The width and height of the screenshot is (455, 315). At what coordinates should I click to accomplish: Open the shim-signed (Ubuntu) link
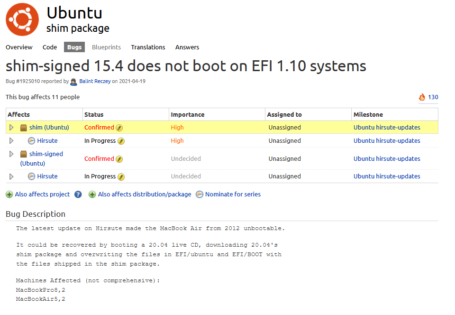(x=42, y=159)
